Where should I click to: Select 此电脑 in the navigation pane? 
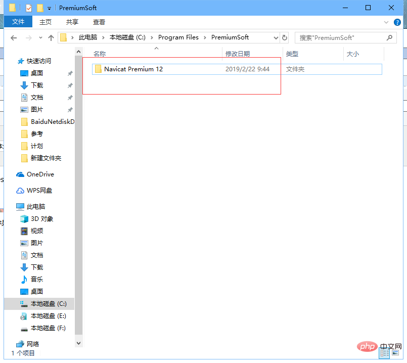click(x=35, y=207)
